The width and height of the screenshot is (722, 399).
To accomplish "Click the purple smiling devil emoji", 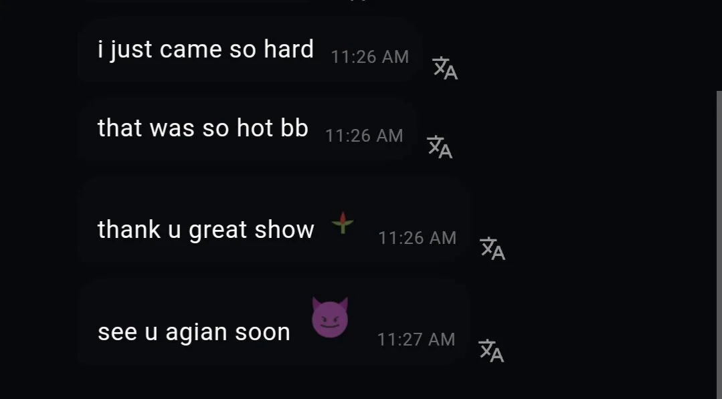I will pos(330,317).
